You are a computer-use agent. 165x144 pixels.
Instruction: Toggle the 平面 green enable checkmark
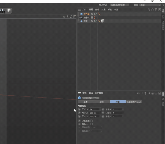point(96,21)
